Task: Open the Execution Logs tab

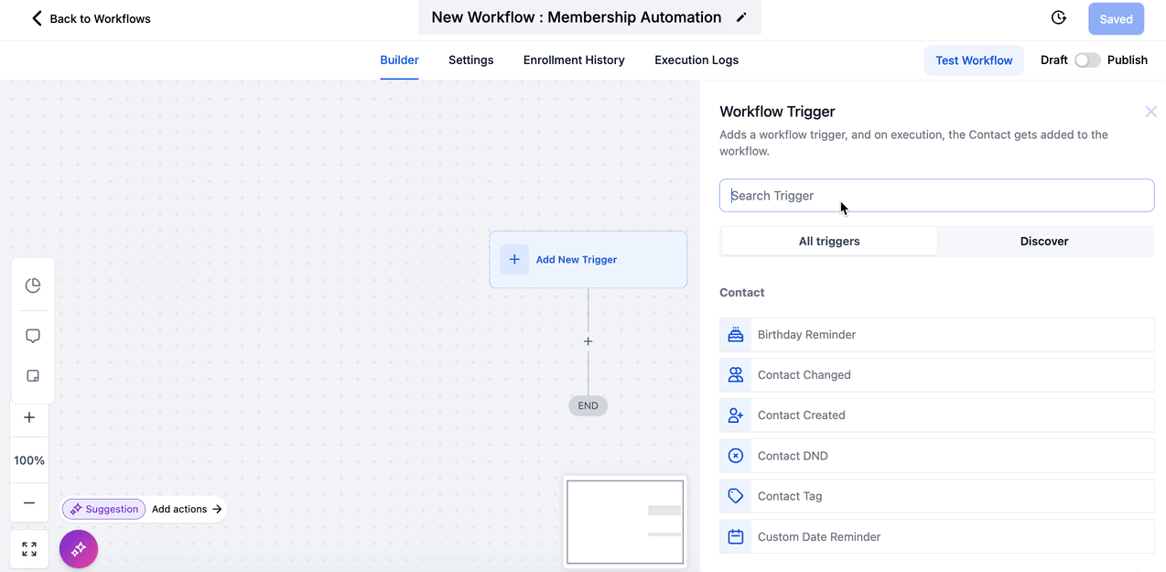Action: pyautogui.click(x=696, y=60)
